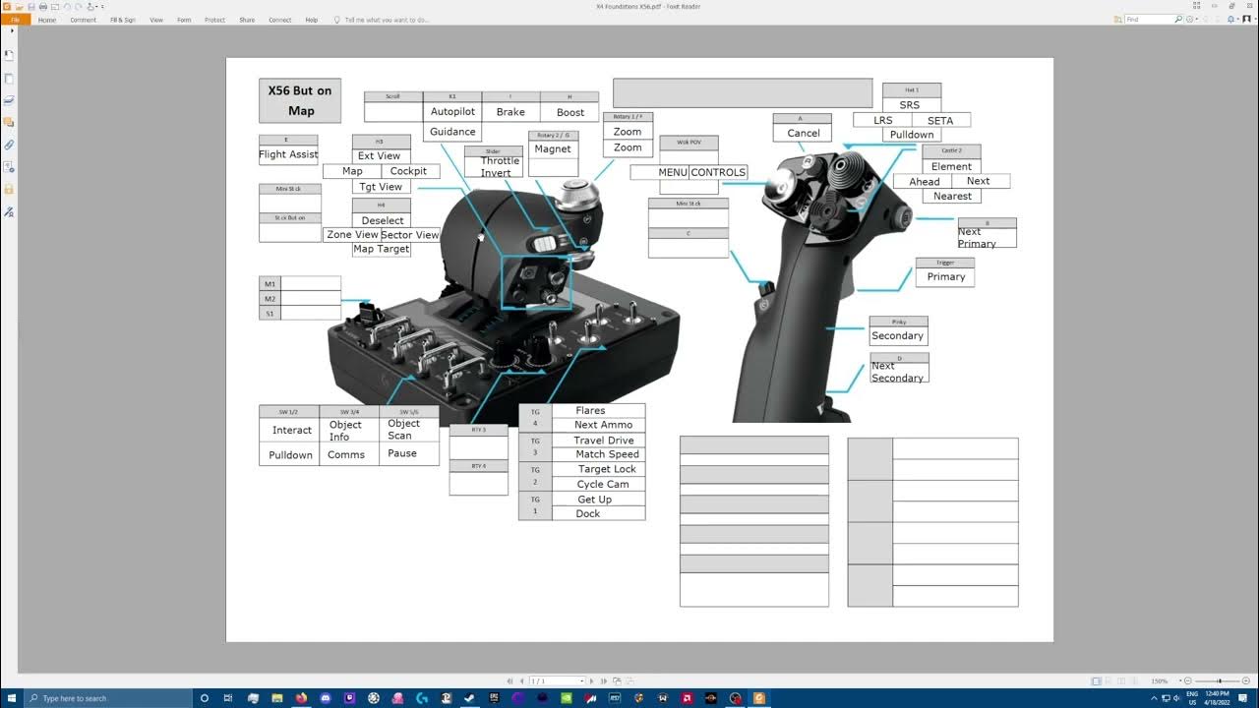
Task: Click the Zone View label
Action: (353, 235)
